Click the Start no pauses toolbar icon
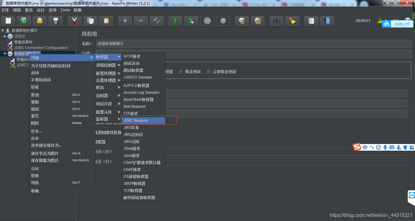 click(191, 21)
